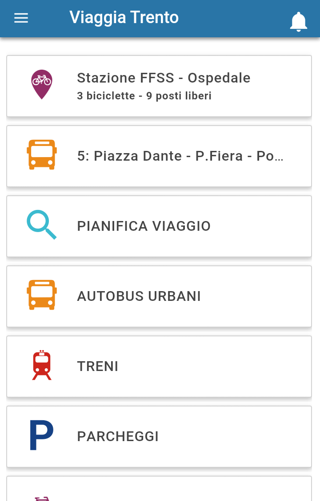This screenshot has height=501, width=320.
Task: Open the PARCHEGGI section
Action: tap(159, 437)
